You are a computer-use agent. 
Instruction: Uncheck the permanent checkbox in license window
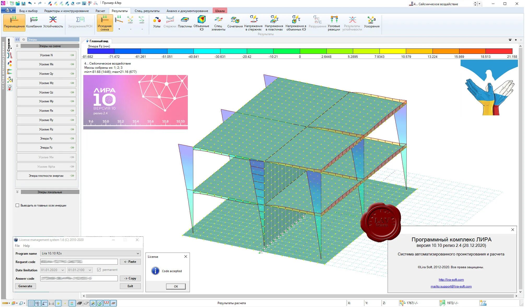[x=99, y=270]
